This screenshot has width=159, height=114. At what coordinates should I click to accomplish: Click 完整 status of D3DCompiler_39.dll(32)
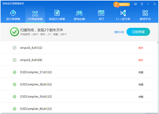click(x=141, y=97)
